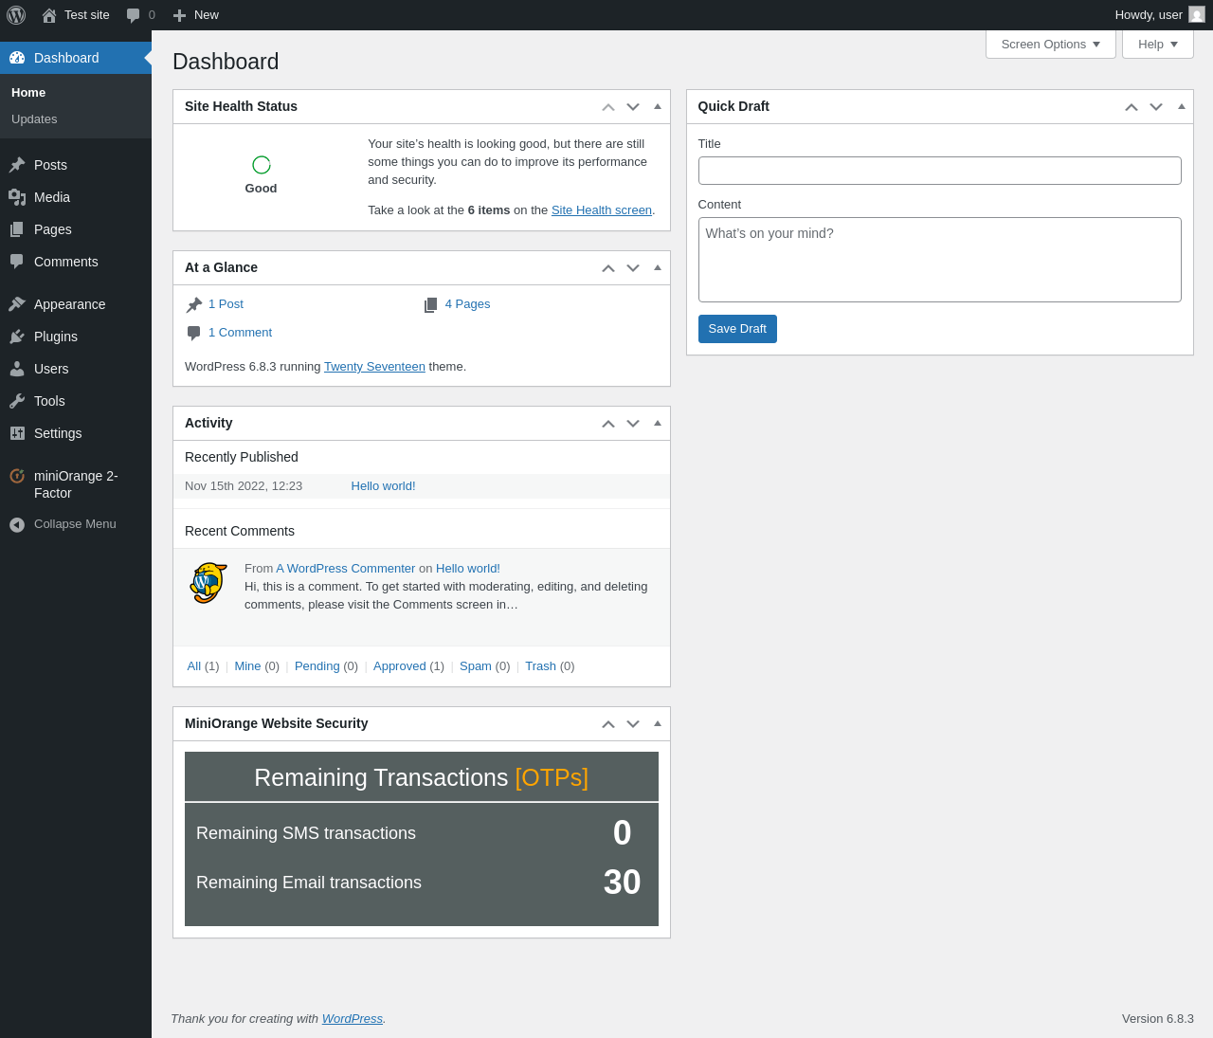Click the What's on your mind content box
This screenshot has width=1213, height=1038.
[x=940, y=260]
